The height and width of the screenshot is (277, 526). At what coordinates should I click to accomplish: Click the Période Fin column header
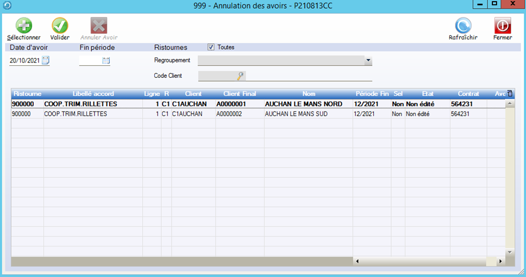[x=372, y=94]
